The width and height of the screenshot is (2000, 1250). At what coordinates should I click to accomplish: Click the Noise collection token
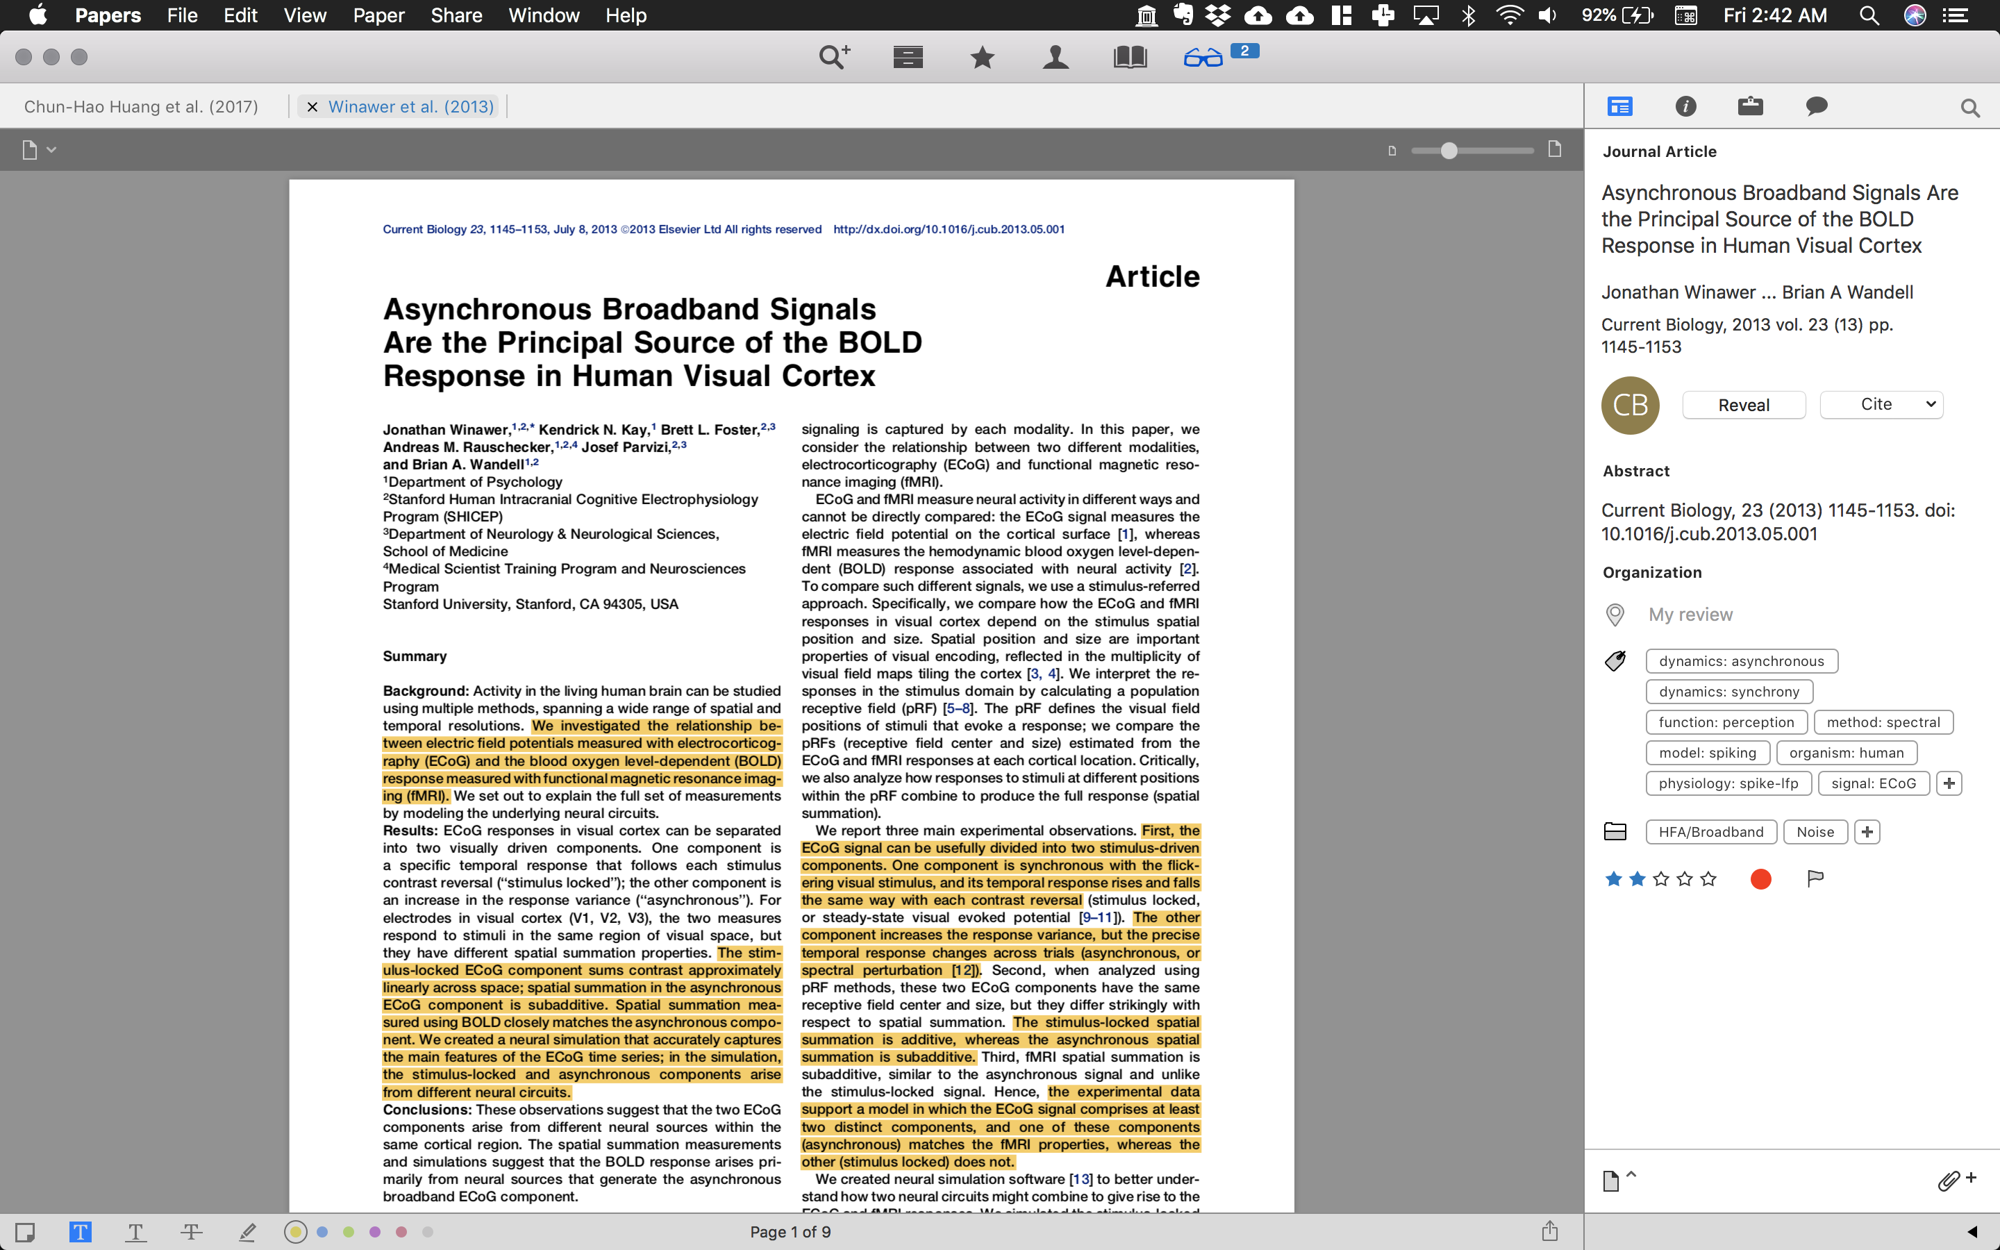[x=1815, y=832]
